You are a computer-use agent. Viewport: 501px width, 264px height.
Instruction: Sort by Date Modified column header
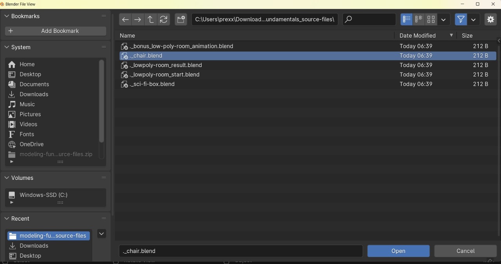point(418,35)
